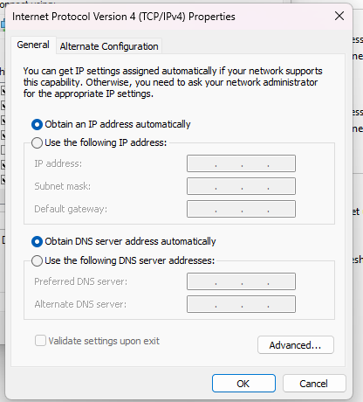Click the Preferred DNS server field

[241, 281]
